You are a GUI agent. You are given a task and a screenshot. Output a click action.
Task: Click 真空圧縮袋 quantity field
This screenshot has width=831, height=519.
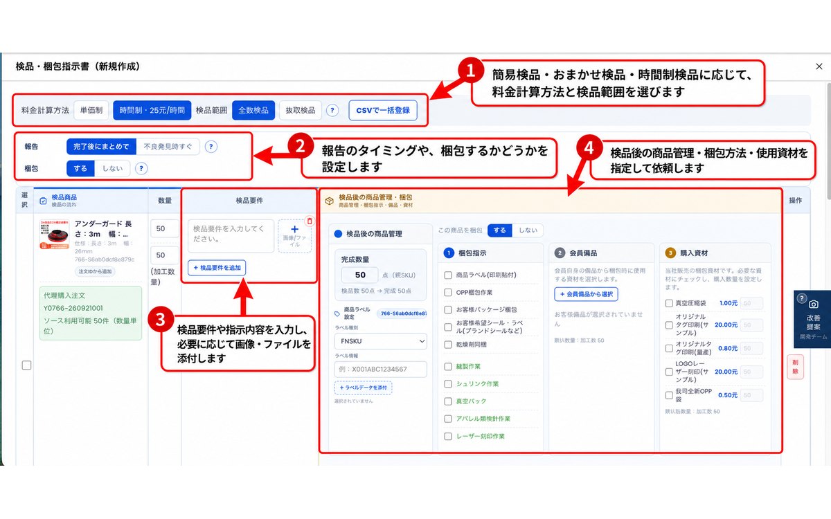[751, 303]
